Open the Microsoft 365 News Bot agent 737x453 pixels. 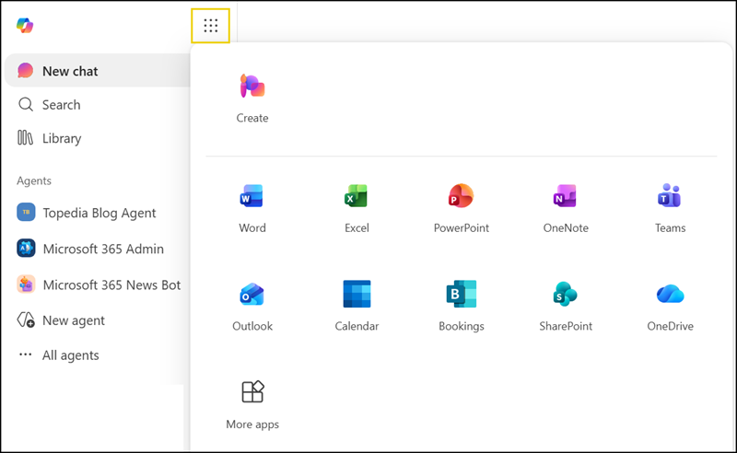point(98,285)
